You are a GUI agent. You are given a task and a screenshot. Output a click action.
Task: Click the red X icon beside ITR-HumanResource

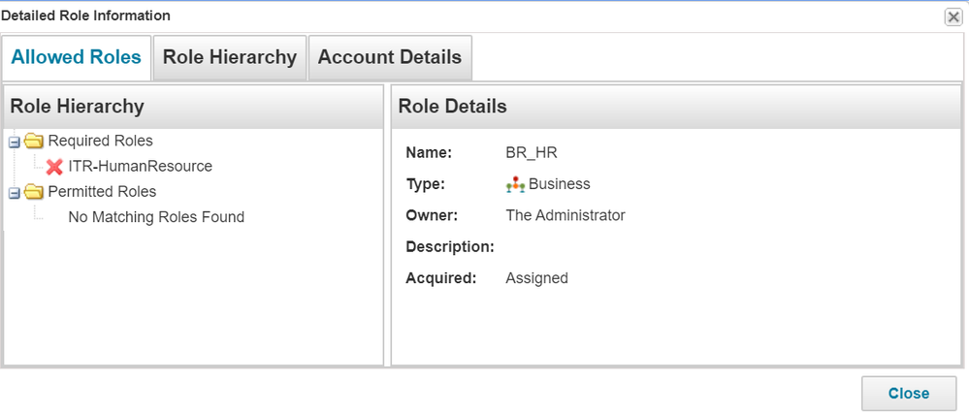[54, 167]
